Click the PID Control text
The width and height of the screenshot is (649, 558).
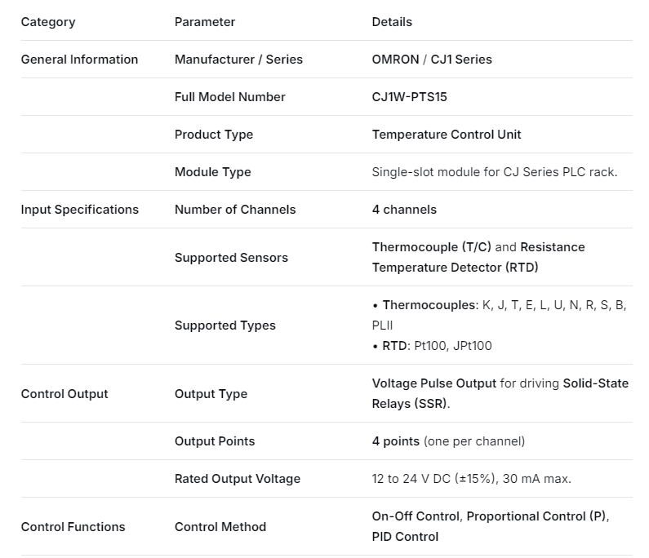coord(405,537)
